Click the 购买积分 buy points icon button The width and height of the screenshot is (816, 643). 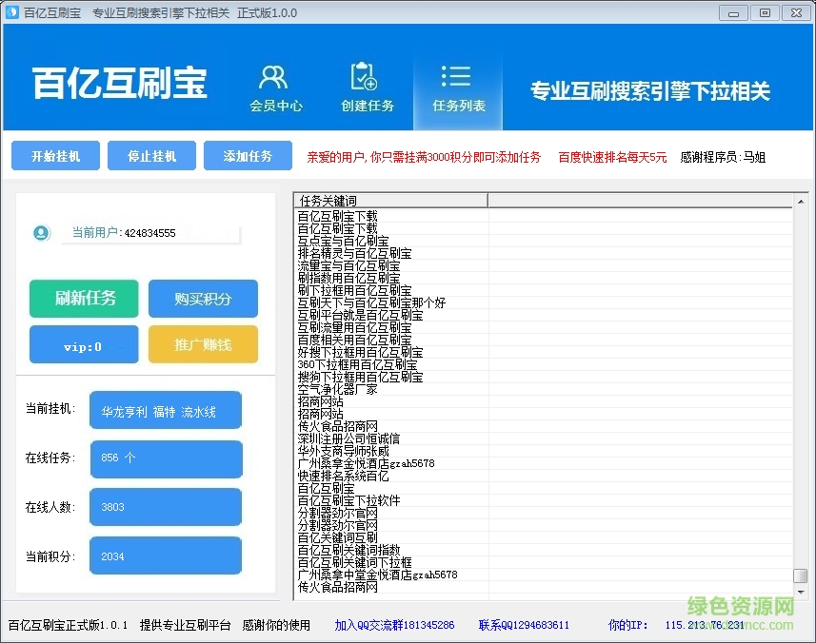(203, 299)
